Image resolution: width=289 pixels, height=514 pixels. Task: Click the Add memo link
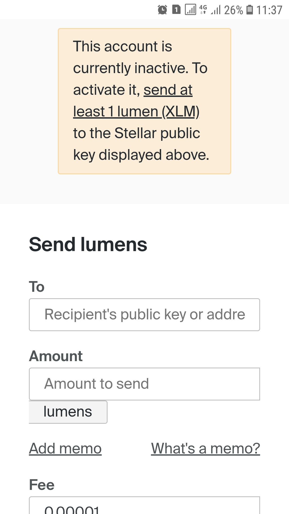click(x=65, y=448)
